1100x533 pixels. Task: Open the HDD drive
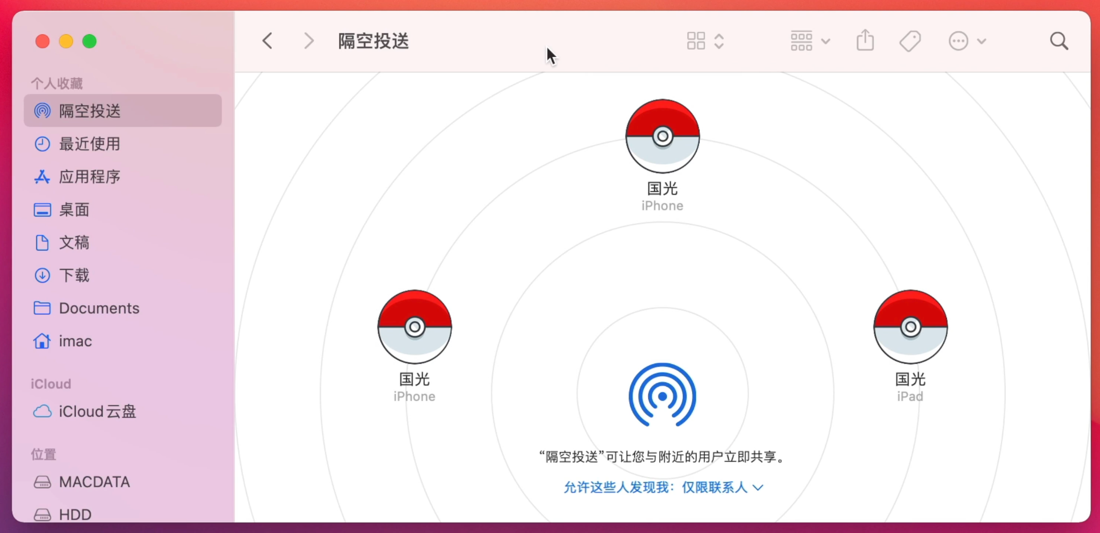pyautogui.click(x=123, y=514)
